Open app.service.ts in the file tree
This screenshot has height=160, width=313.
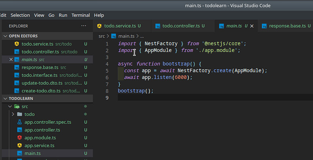pyautogui.click(x=47, y=146)
